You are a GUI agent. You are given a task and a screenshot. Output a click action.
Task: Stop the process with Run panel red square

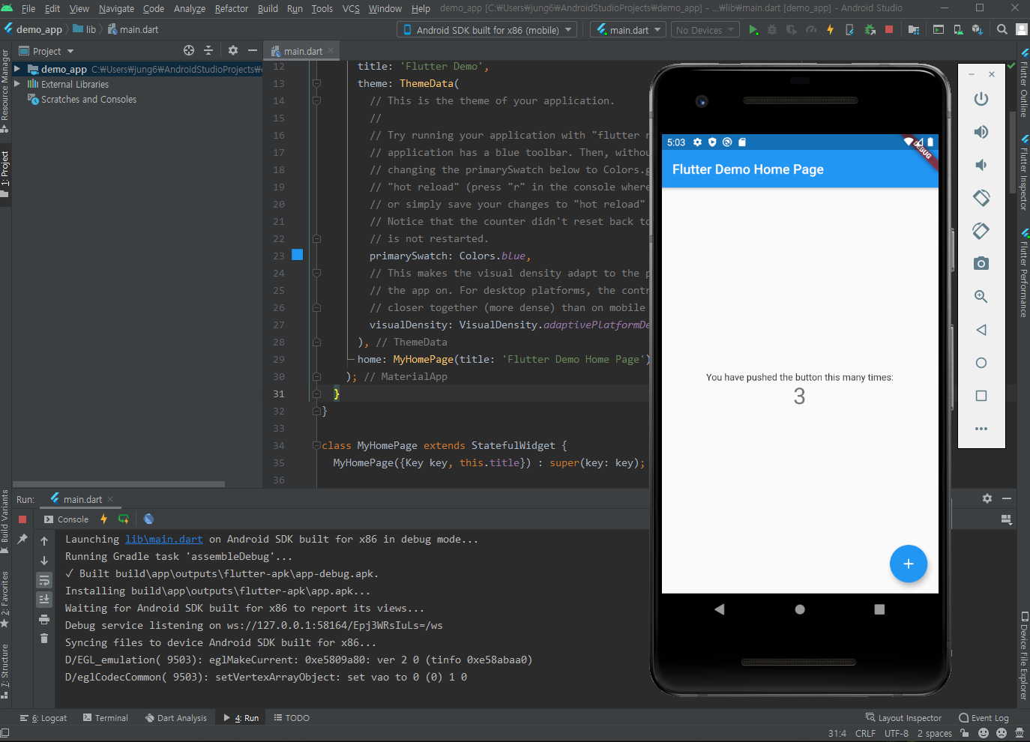pyautogui.click(x=22, y=519)
